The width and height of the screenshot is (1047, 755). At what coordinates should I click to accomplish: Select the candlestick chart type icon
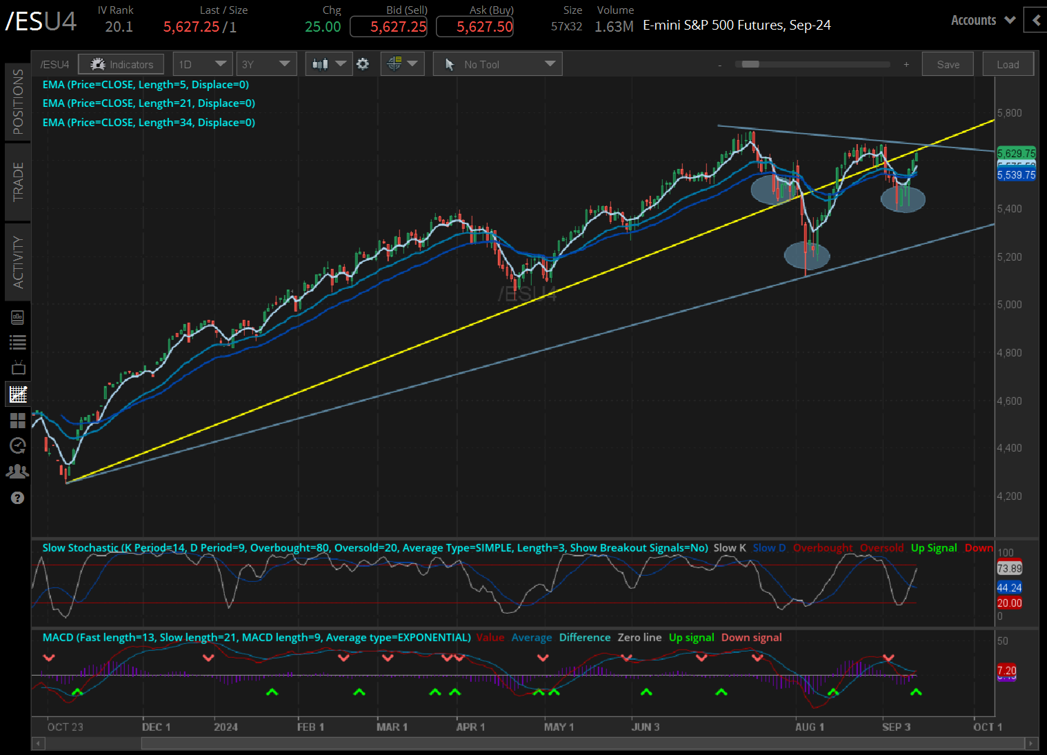(323, 63)
